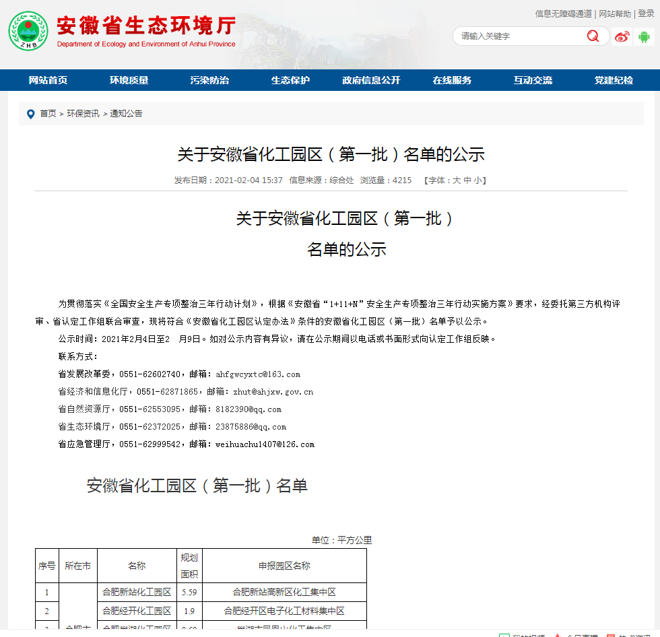Open 信息无障碍通道 link
The width and height of the screenshot is (660, 637).
pyautogui.click(x=563, y=14)
